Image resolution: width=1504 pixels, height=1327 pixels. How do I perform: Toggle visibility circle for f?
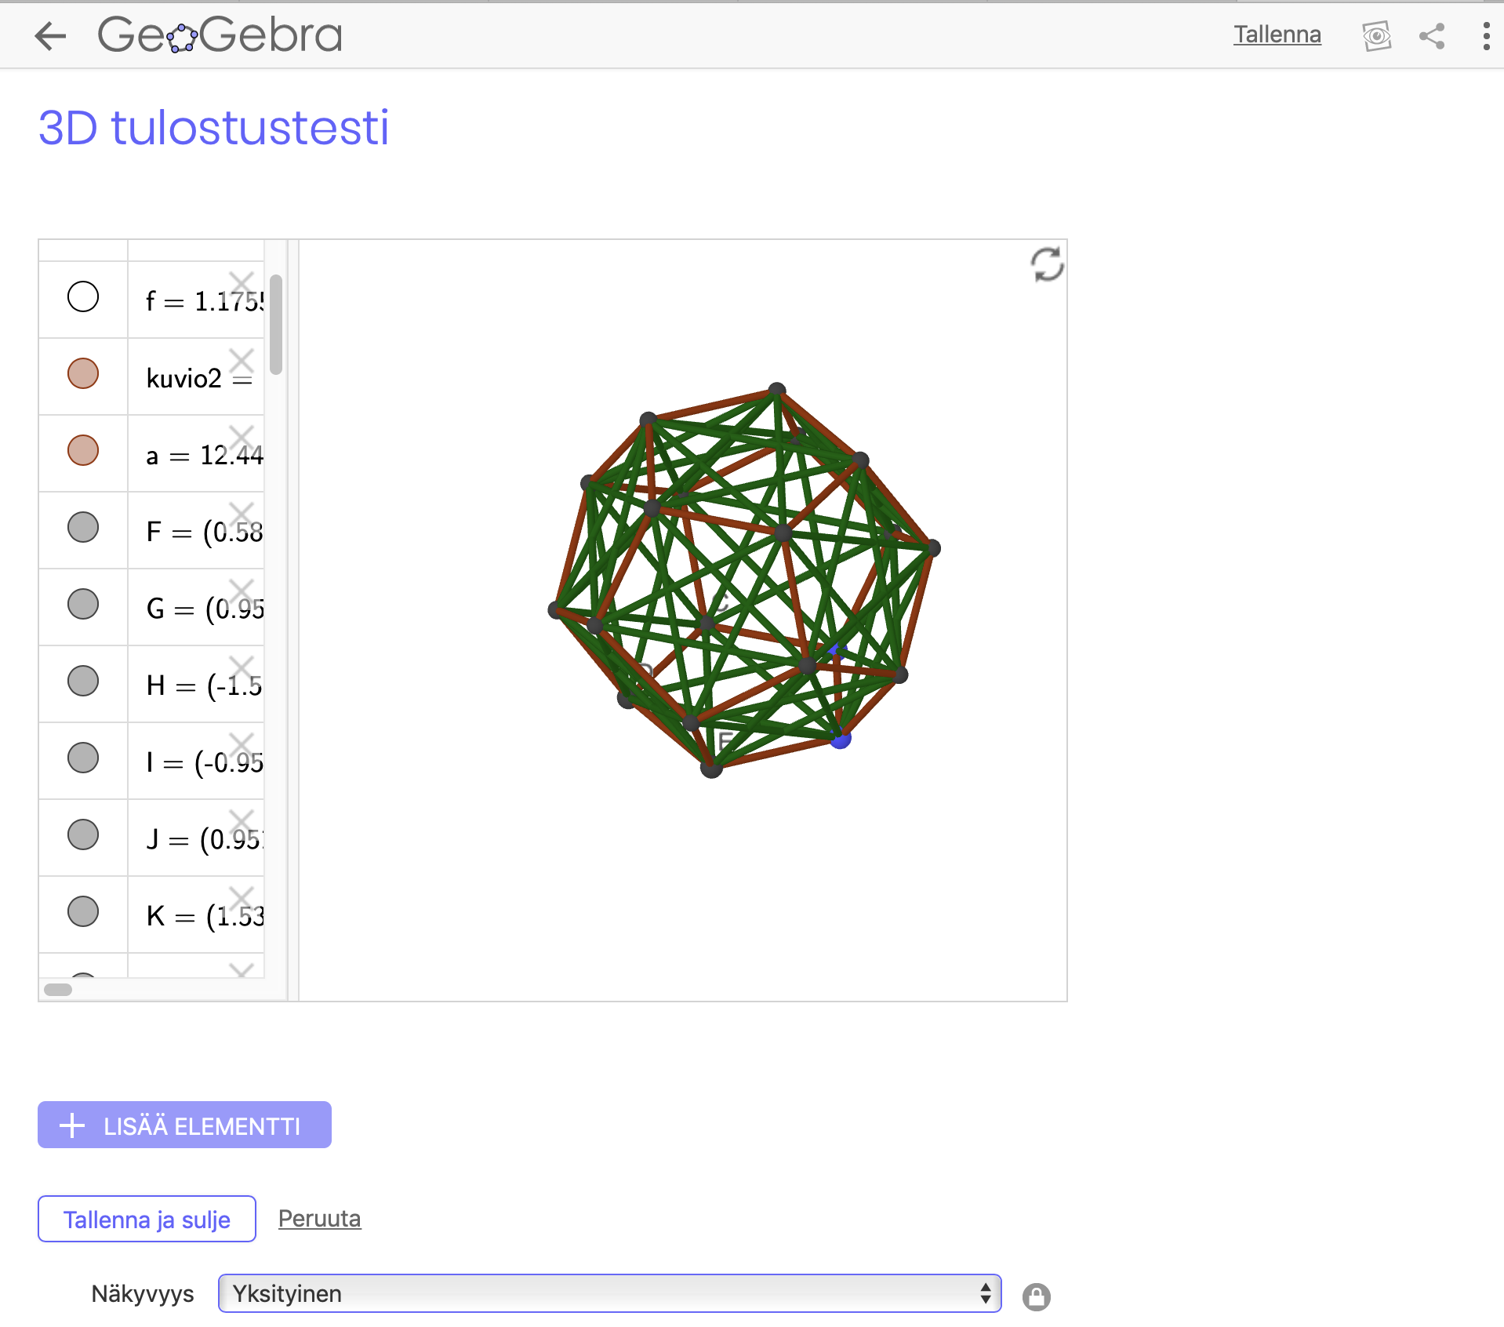tap(83, 297)
